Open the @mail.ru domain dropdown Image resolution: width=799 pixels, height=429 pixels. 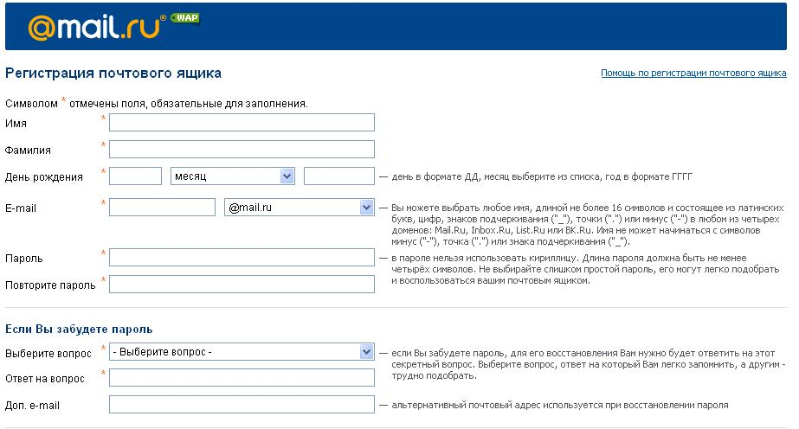pyautogui.click(x=300, y=207)
